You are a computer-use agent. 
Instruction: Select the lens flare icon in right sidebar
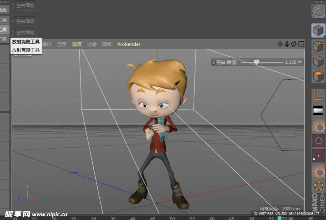(318, 126)
